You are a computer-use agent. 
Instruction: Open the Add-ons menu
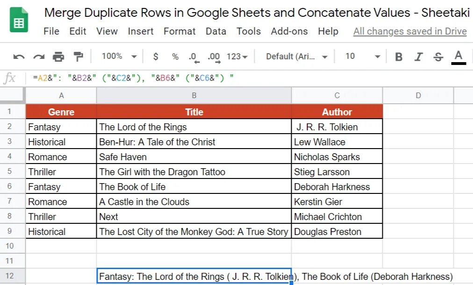click(x=289, y=31)
